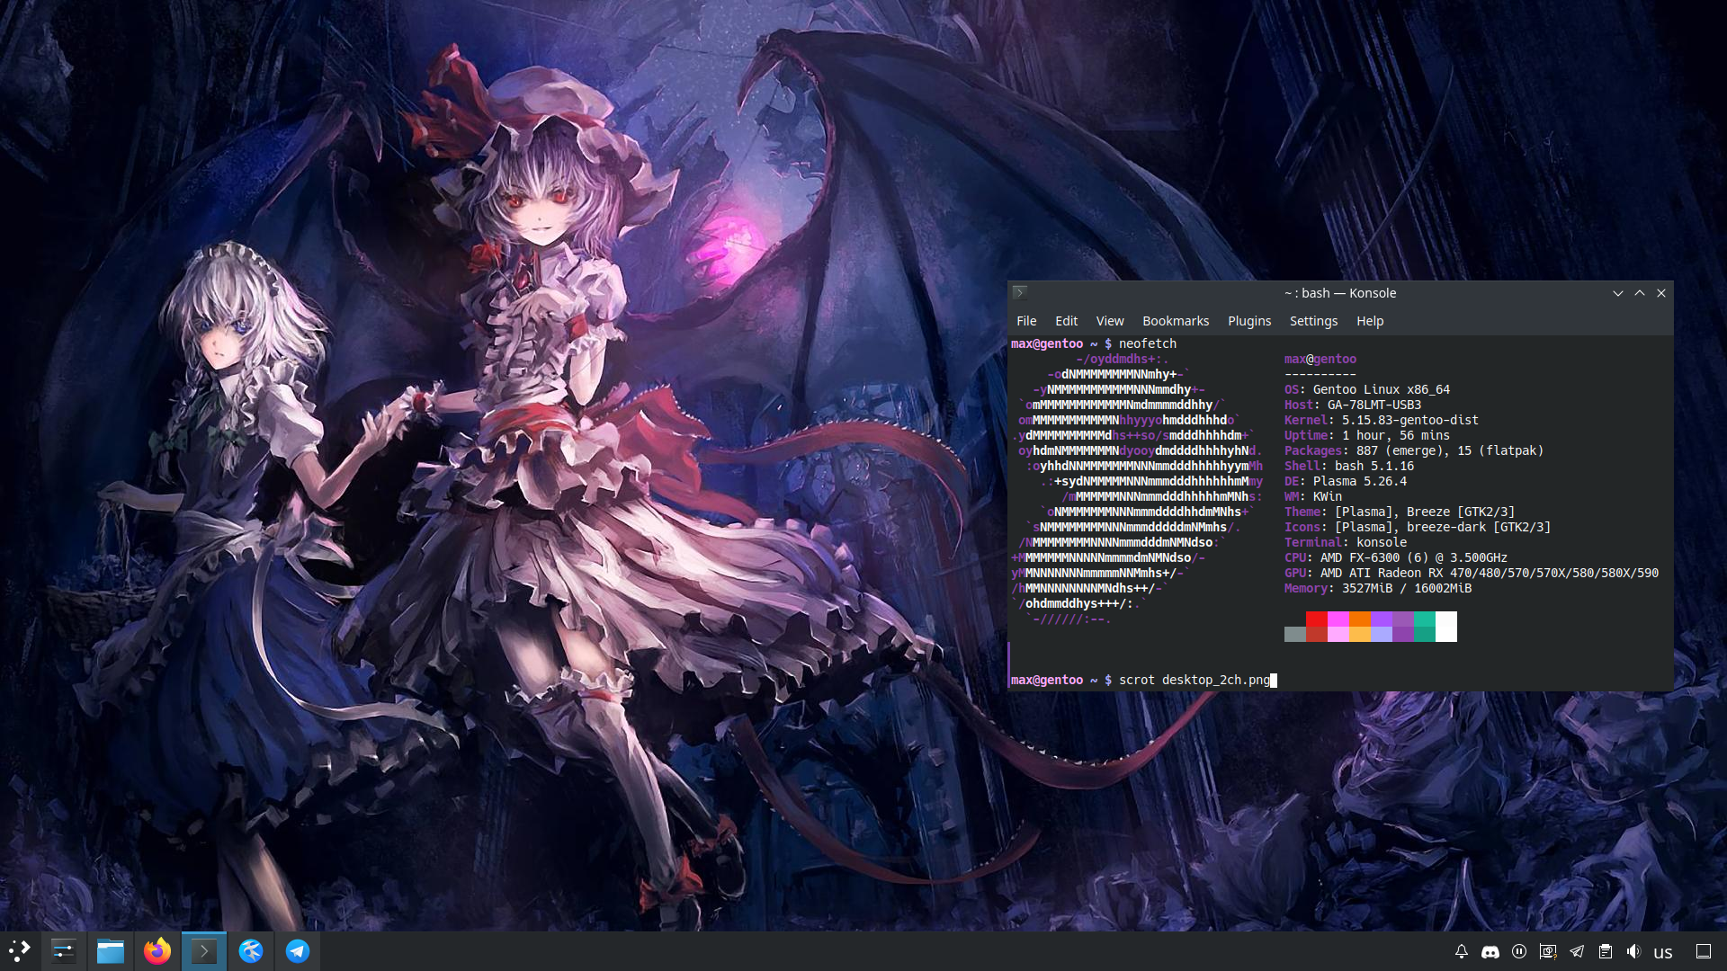
Task: Click the 'DE: Plasma 5.26.4' line
Action: click(1346, 481)
